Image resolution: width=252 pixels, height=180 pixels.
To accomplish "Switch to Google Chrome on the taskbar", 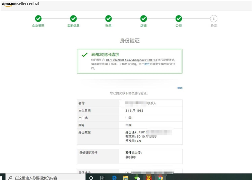I will click(161, 178).
